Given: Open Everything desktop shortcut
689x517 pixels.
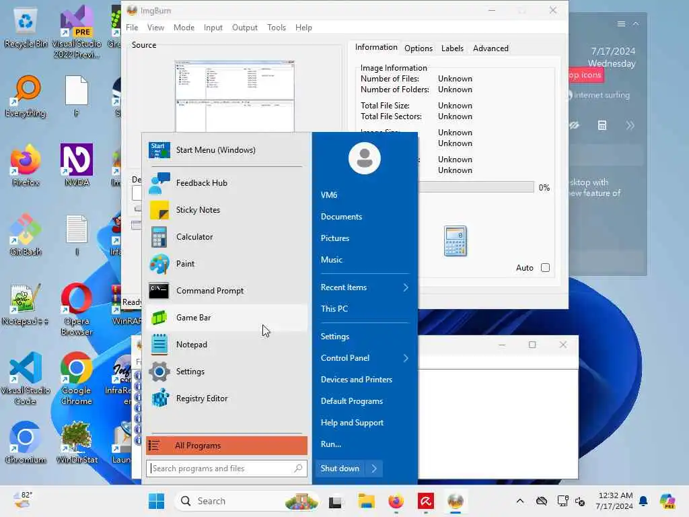Looking at the screenshot, I should (26, 97).
